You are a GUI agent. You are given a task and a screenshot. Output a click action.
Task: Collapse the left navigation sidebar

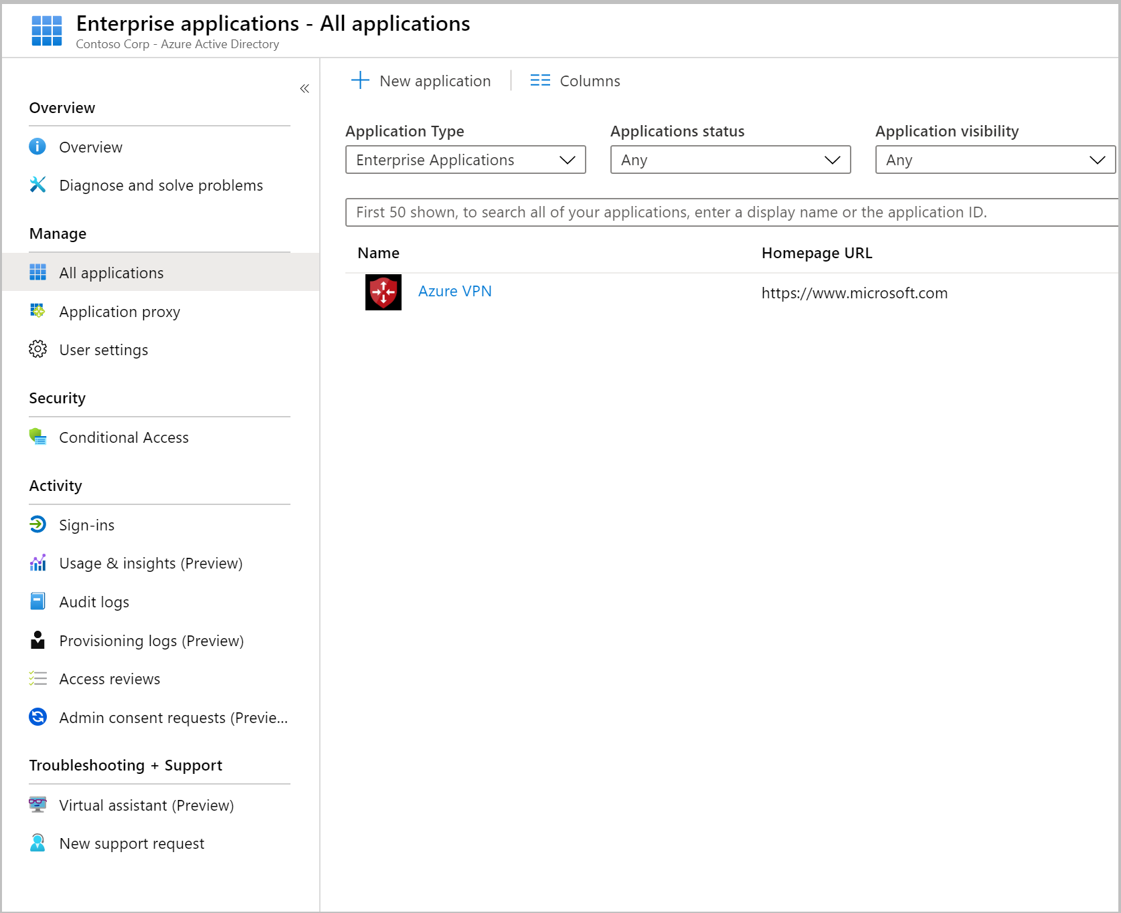[x=305, y=88]
